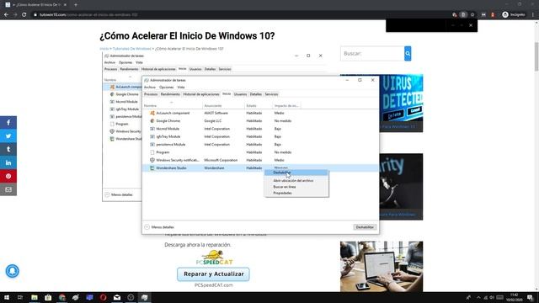Screen dimensions: 539x303
Task: Open Opciones menu in front task manager
Action: click(x=167, y=88)
